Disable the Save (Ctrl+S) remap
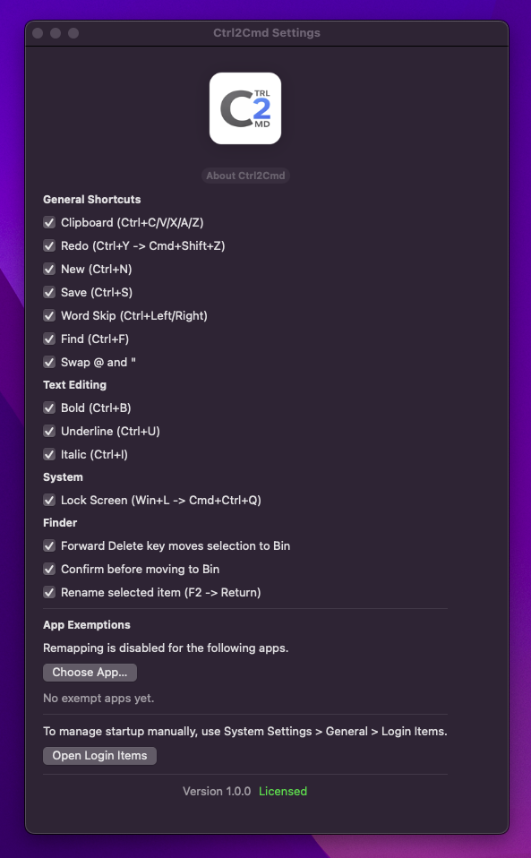Screen dimensions: 531x858 (x=49, y=292)
